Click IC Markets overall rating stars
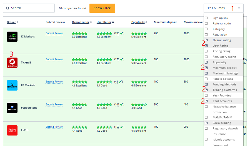250x146 pixels. click(x=80, y=34)
